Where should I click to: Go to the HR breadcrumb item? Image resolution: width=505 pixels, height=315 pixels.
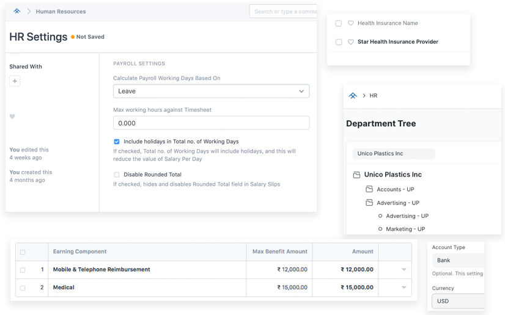[x=374, y=96]
